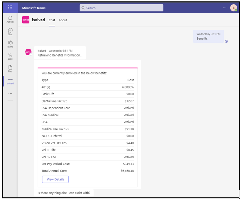Viewport: 243px width, 201px height.
Task: Click the Vol SP Life row
Action: point(88,157)
